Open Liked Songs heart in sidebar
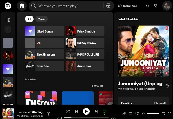 pyautogui.click(x=8, y=69)
